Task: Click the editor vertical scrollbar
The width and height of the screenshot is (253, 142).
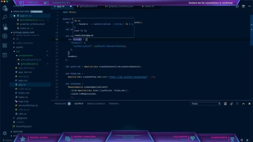Action: (x=251, y=30)
